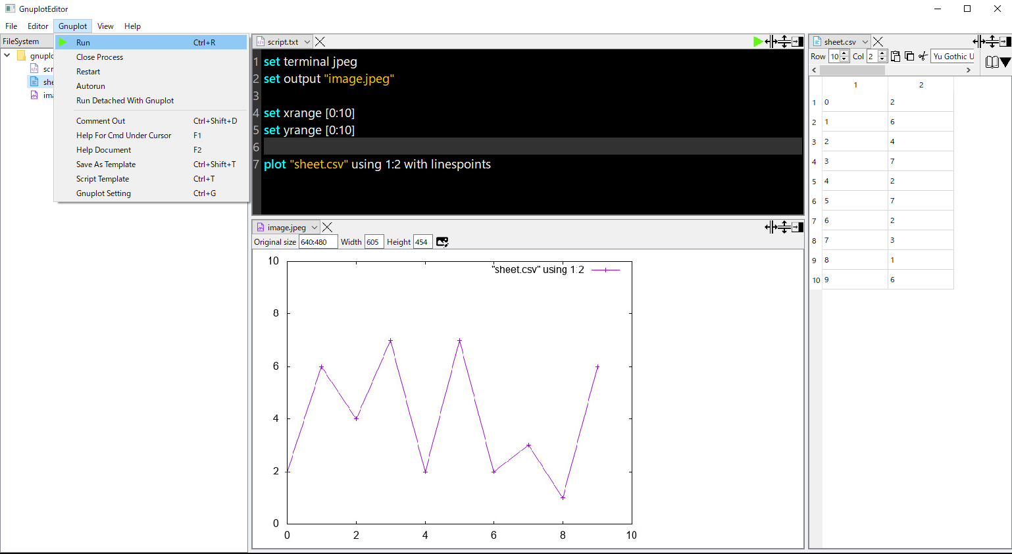This screenshot has width=1012, height=554.
Task: Open the Editor menu
Action: coord(38,26)
